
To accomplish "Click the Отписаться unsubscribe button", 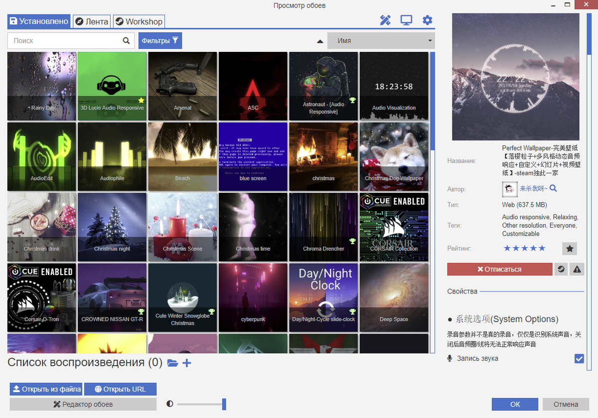I will (500, 269).
